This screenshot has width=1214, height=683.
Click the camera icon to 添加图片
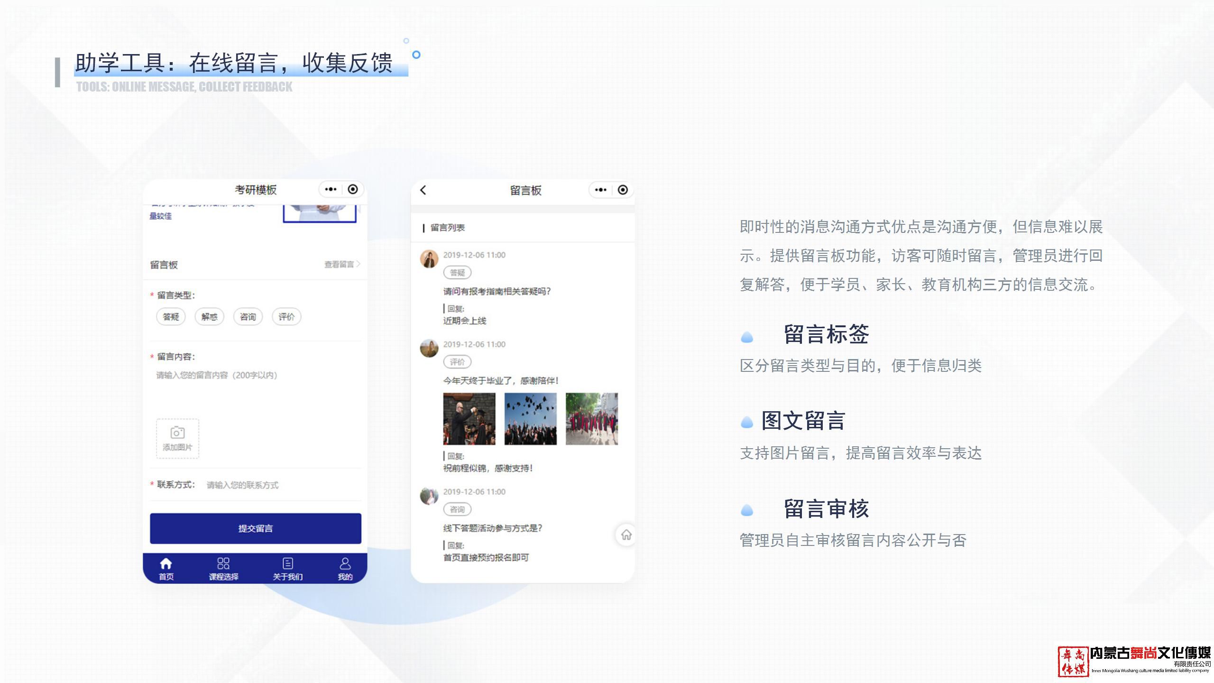tap(177, 433)
